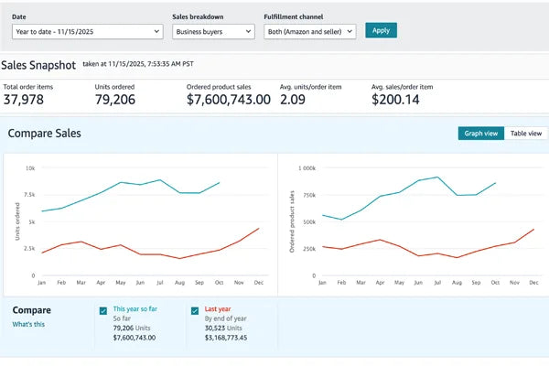Image resolution: width=549 pixels, height=366 pixels.
Task: Click the $3,168,773.45 last year sales value
Action: click(x=226, y=338)
